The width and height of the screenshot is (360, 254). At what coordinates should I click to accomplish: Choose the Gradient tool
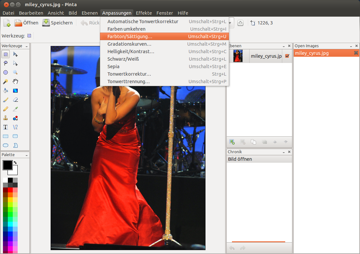pos(15,91)
